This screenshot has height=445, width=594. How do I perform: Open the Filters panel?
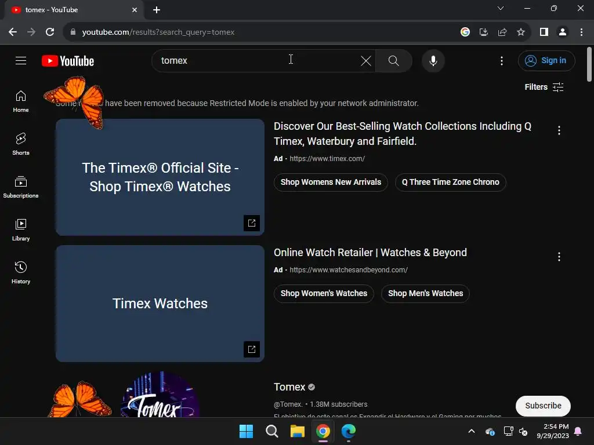544,87
